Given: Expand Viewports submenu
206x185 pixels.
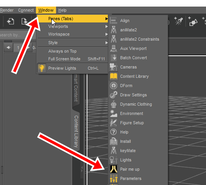Looking at the screenshot, I should (73, 26).
